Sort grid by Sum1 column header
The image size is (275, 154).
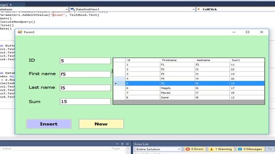tap(247, 60)
